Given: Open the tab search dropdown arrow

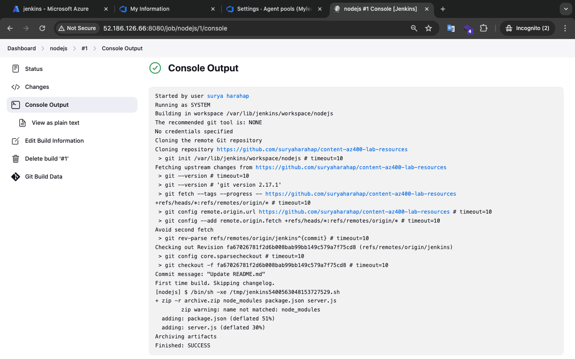Looking at the screenshot, I should (x=565, y=9).
